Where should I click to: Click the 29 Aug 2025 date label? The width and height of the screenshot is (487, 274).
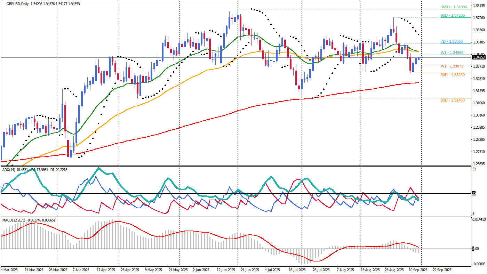[x=394, y=270]
